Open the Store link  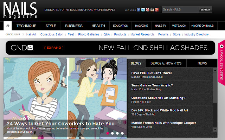(x=176, y=34)
